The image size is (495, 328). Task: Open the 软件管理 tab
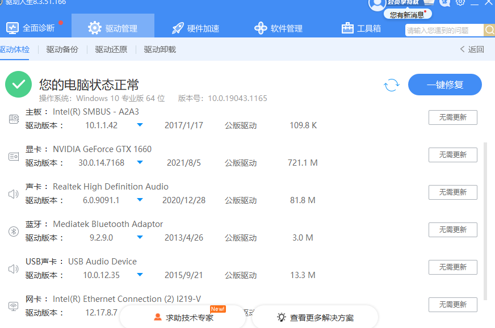(278, 28)
